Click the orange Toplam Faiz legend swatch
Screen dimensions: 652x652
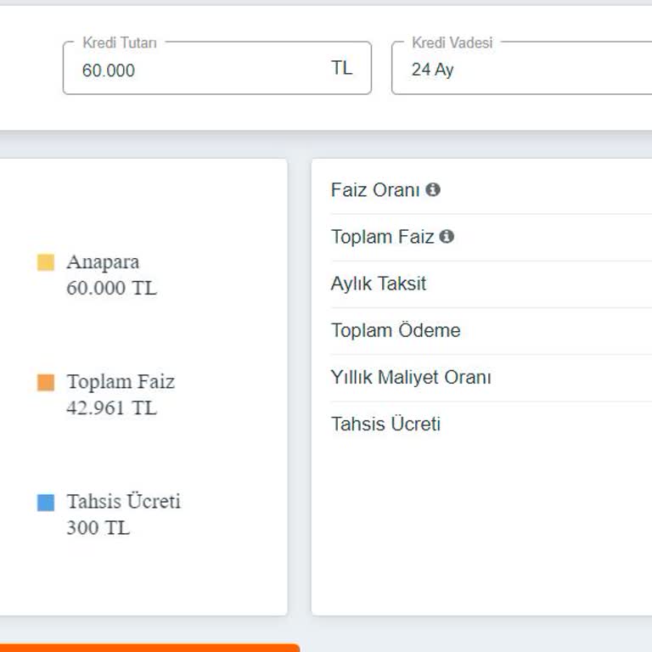[46, 383]
